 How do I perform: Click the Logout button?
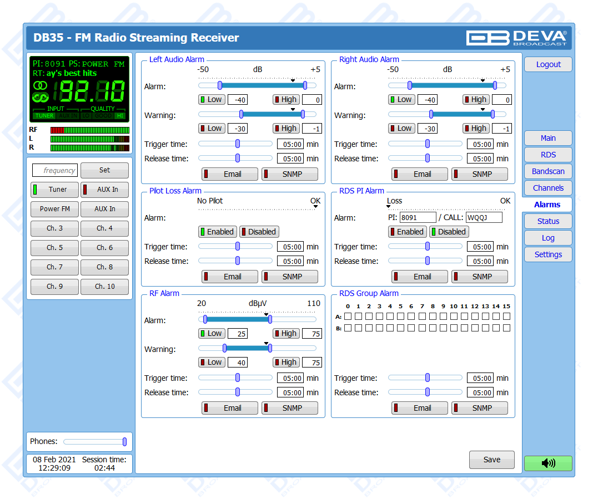point(547,64)
